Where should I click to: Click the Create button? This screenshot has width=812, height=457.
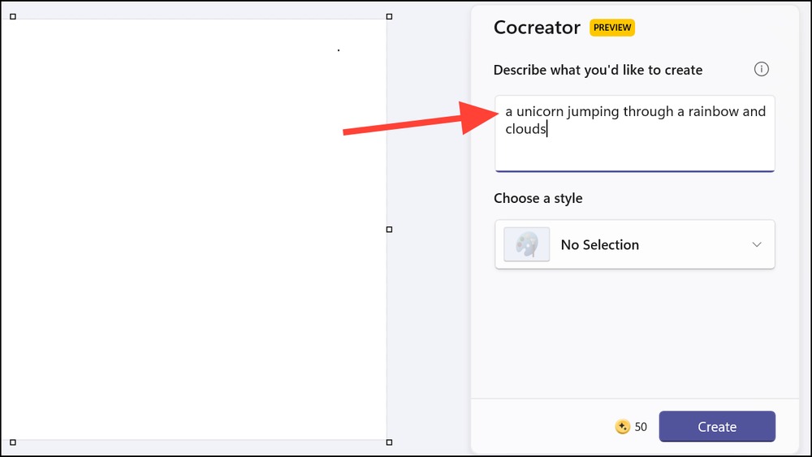717,426
